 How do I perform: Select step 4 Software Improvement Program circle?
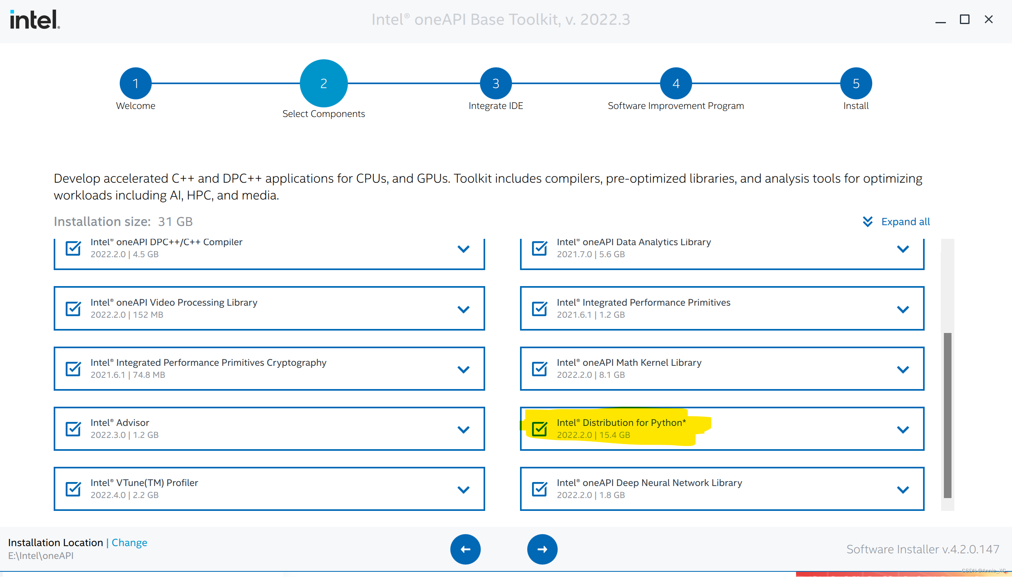pyautogui.click(x=675, y=83)
